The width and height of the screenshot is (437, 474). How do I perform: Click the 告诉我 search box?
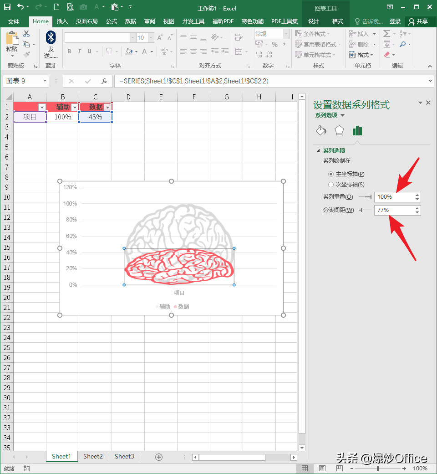click(368, 21)
